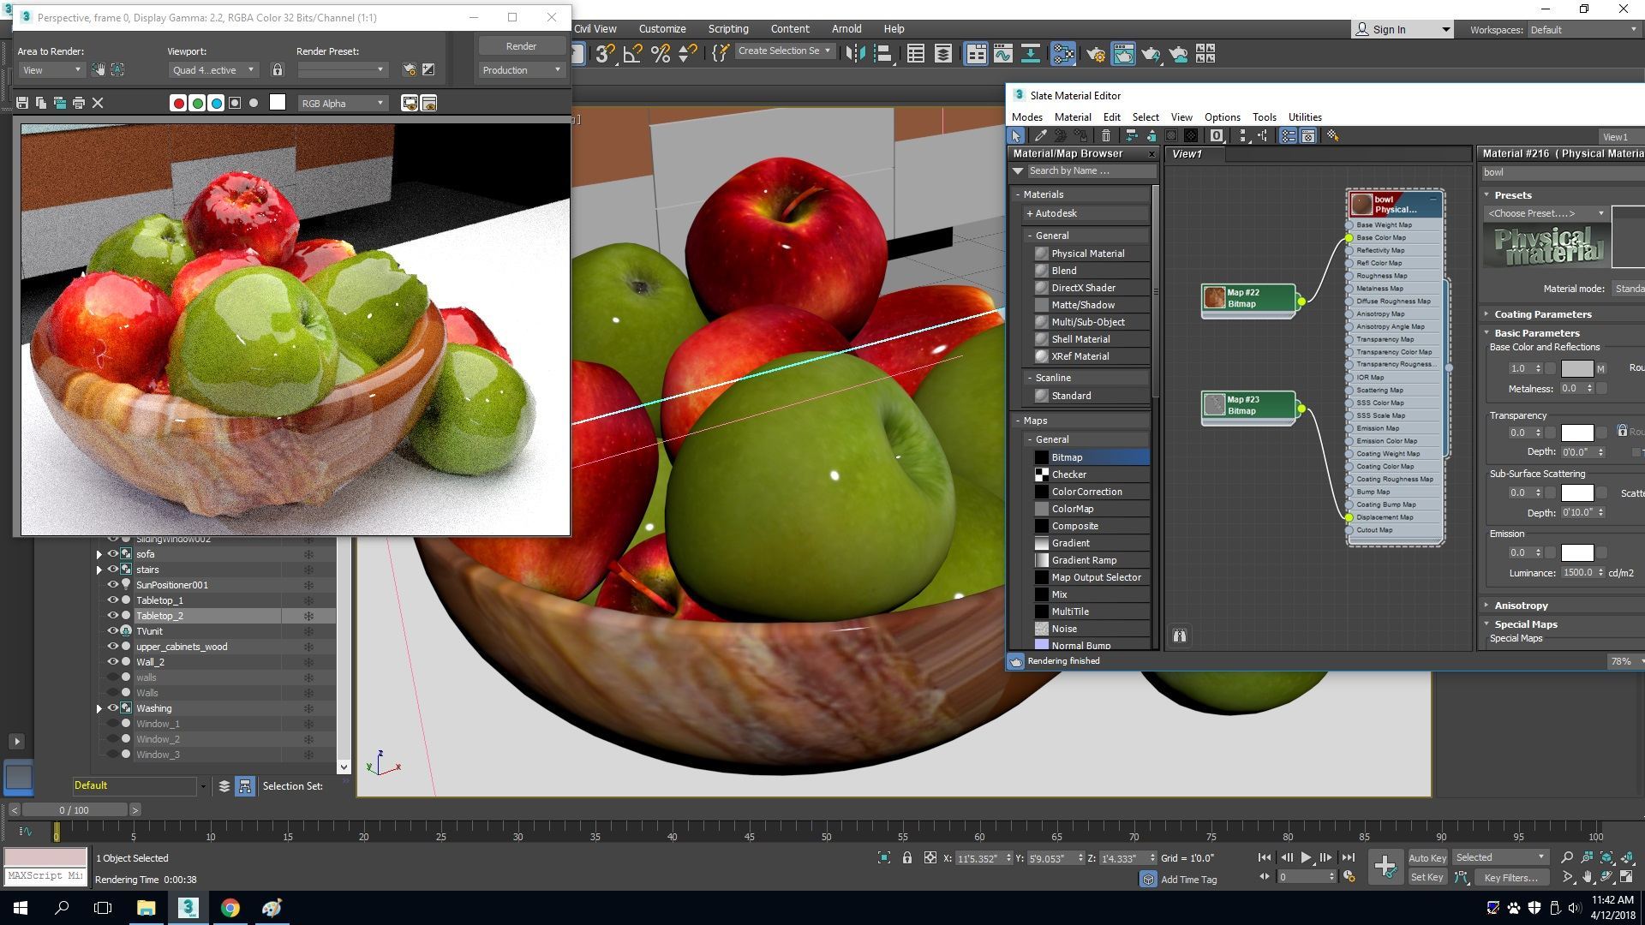Viewport: 1645px width, 925px height.
Task: Click the Physical Material in material browser
Action: 1087,253
